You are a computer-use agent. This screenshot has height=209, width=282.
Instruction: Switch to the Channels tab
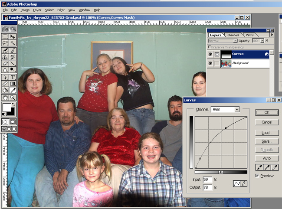pos(233,35)
